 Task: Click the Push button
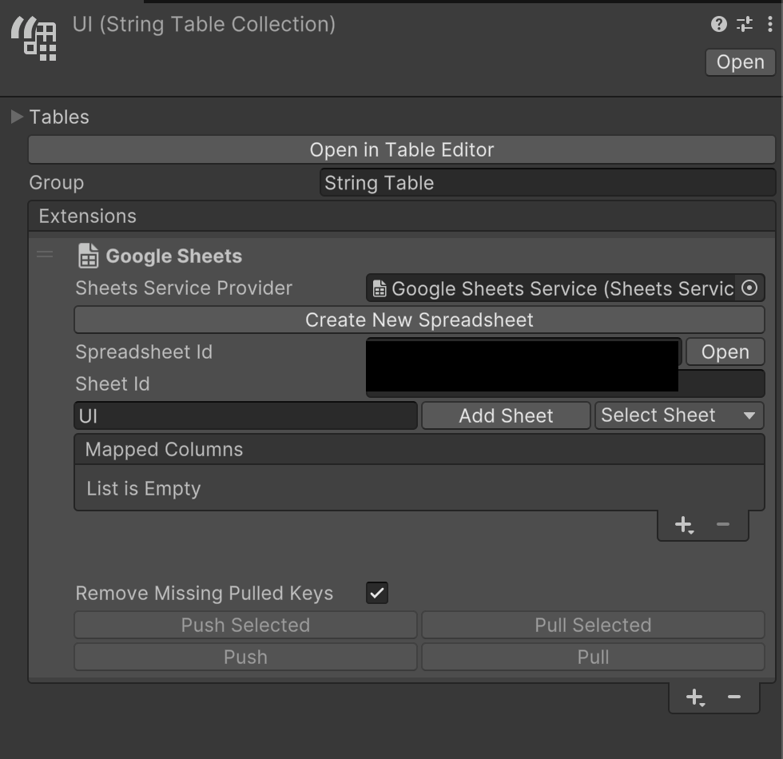(245, 657)
